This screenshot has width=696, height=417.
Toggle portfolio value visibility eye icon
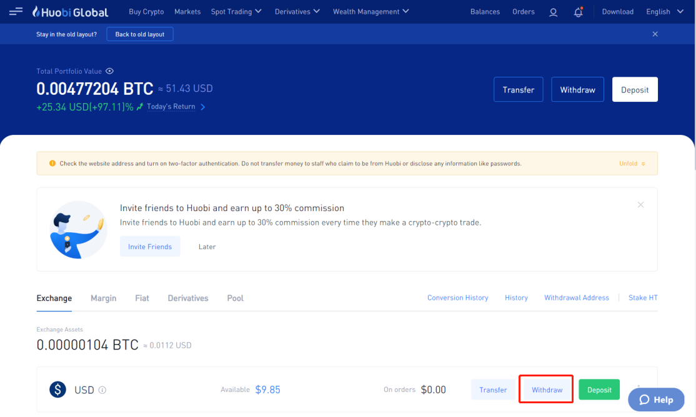click(x=109, y=71)
